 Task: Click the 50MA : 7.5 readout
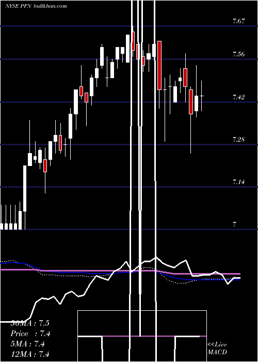(x=30, y=323)
